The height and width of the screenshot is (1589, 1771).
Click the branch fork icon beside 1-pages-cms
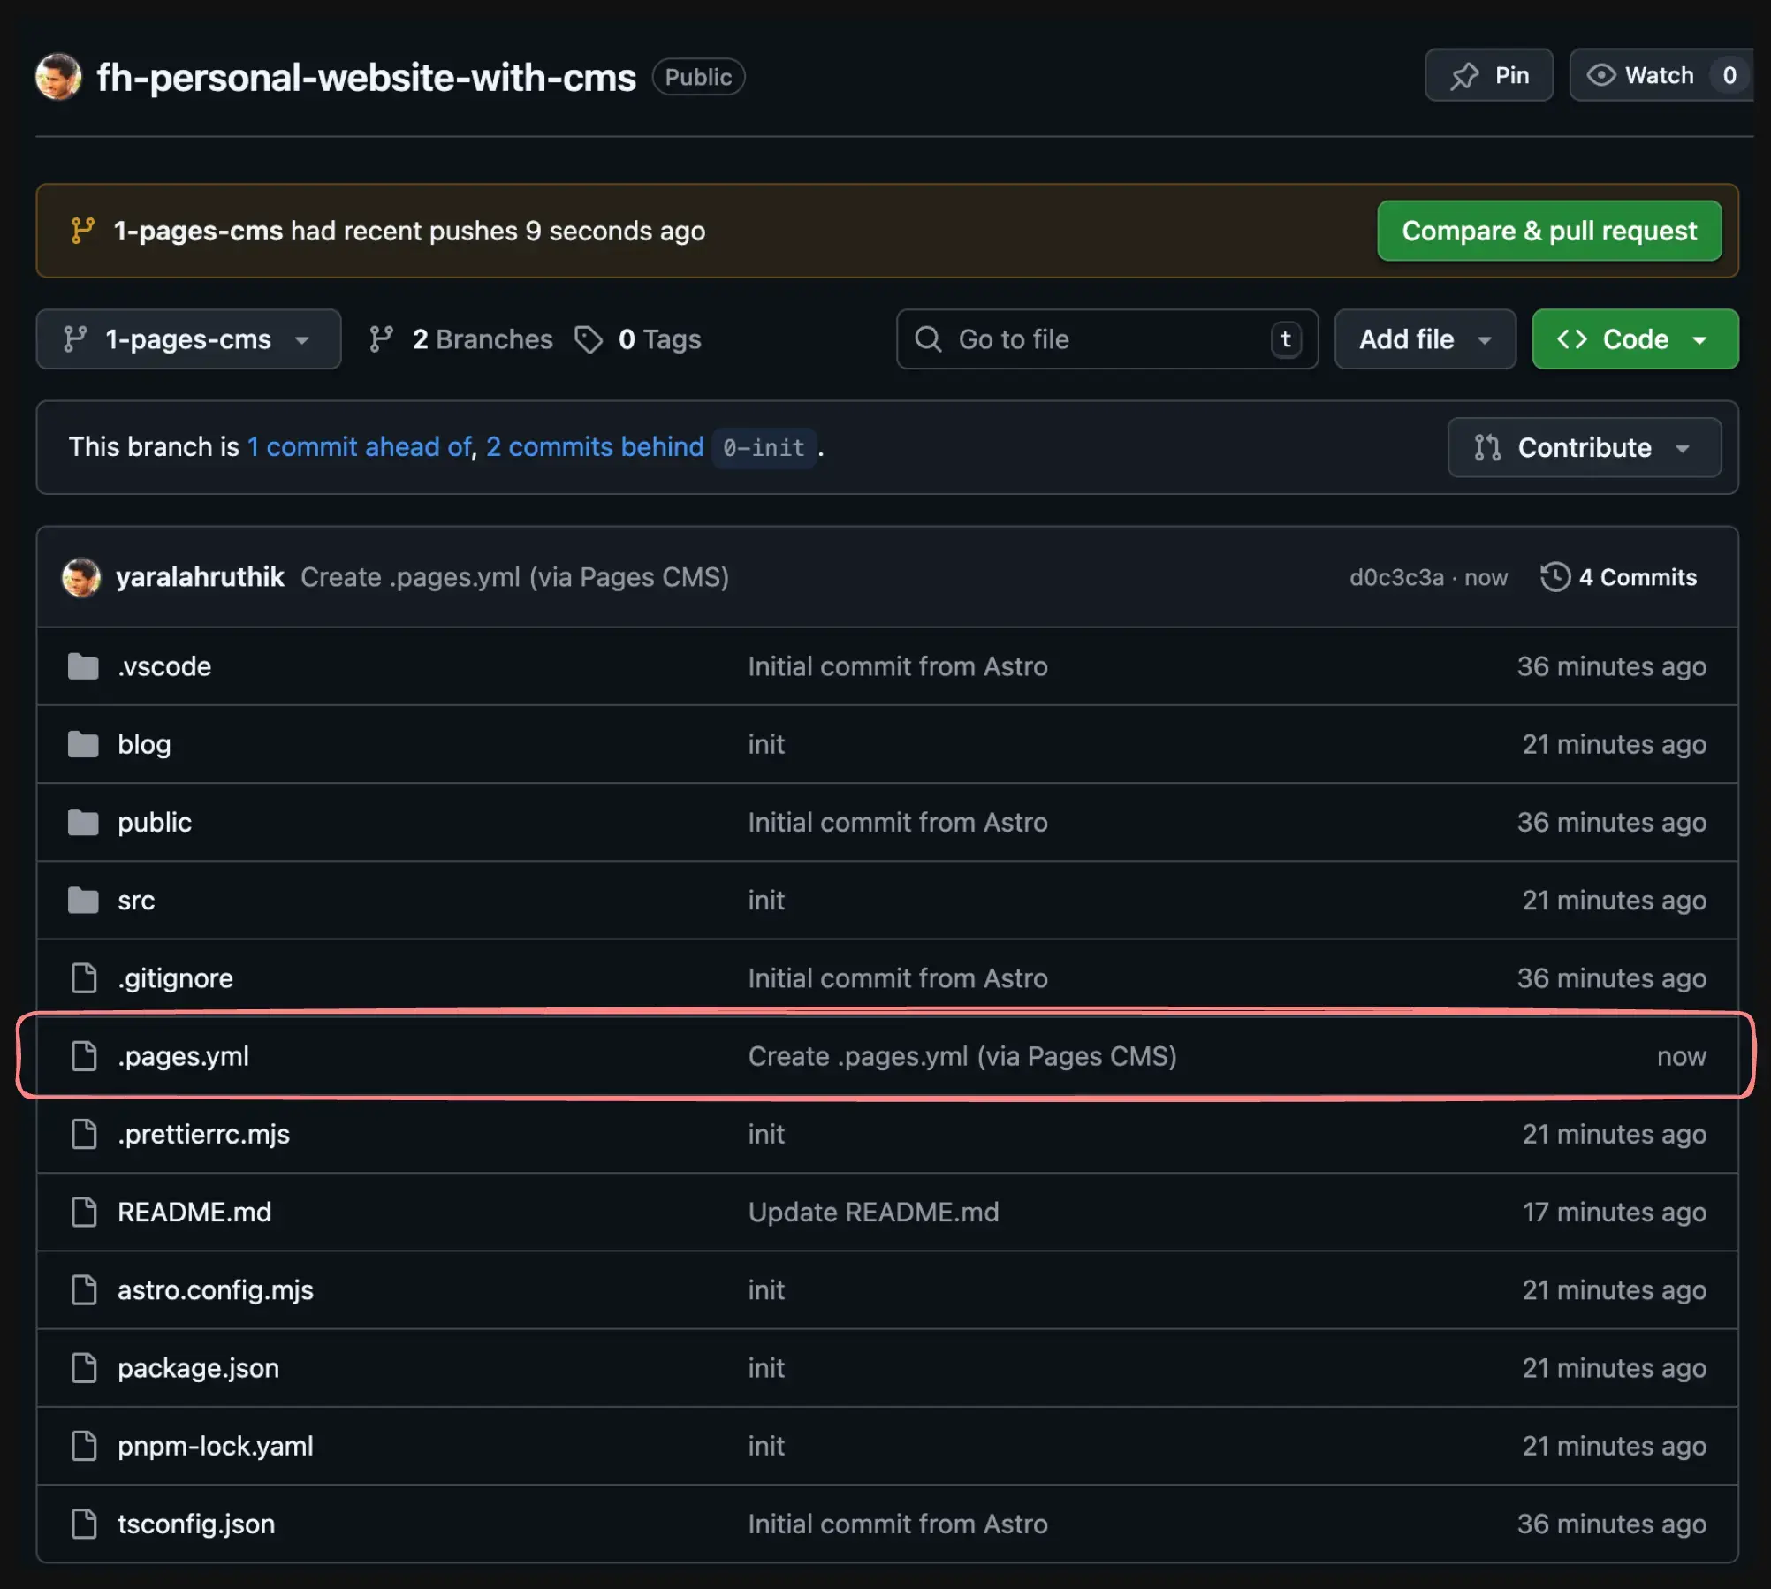77,339
